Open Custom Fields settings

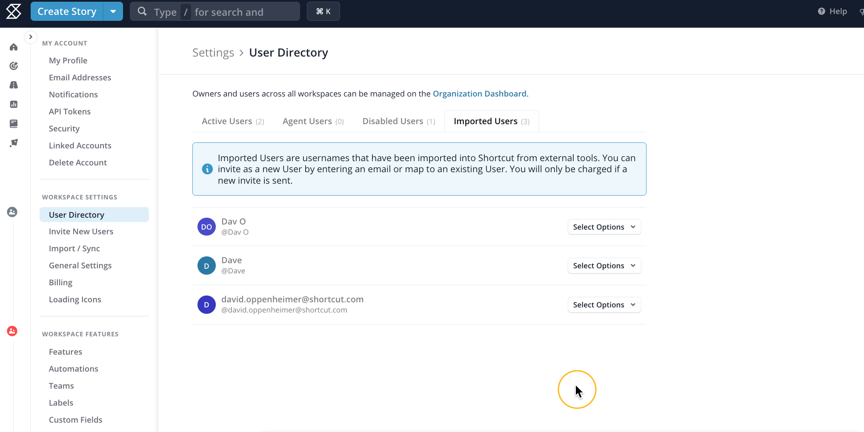pyautogui.click(x=76, y=420)
